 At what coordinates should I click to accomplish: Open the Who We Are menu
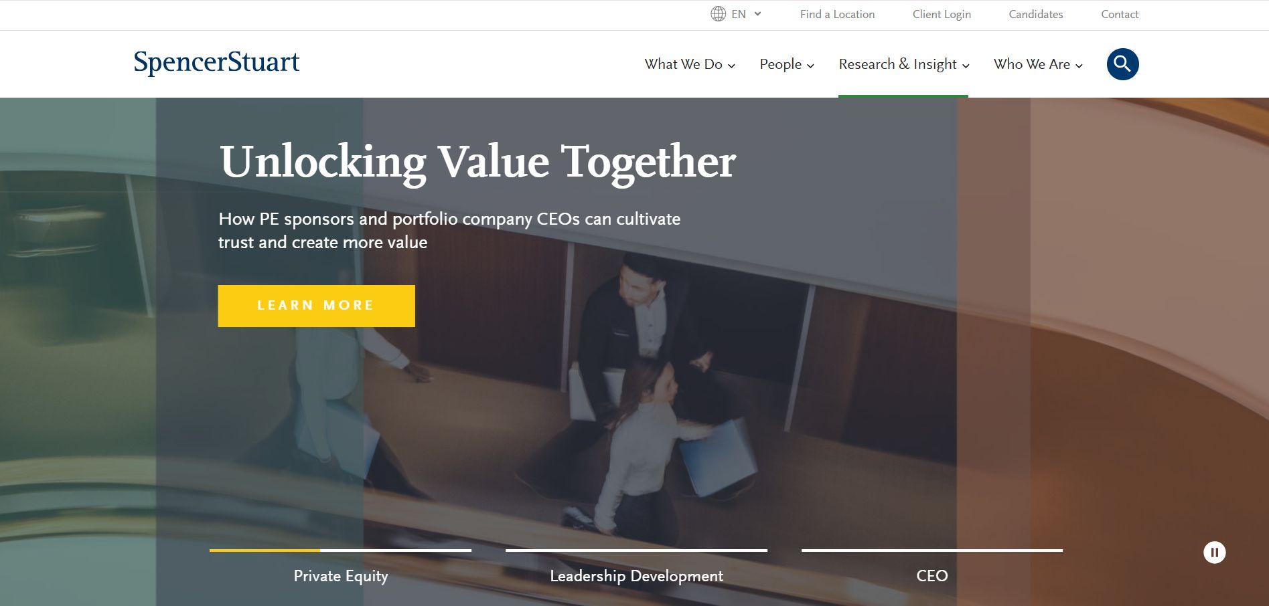tap(1038, 64)
